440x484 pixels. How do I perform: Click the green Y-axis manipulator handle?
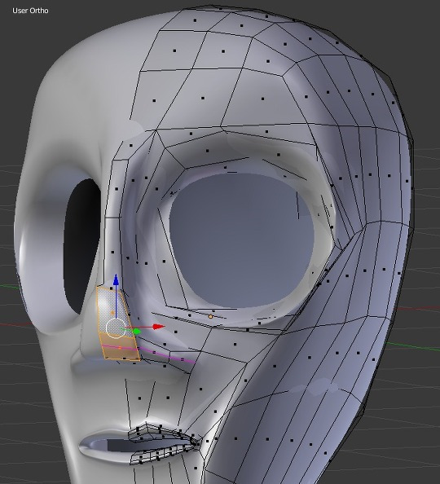tap(136, 332)
